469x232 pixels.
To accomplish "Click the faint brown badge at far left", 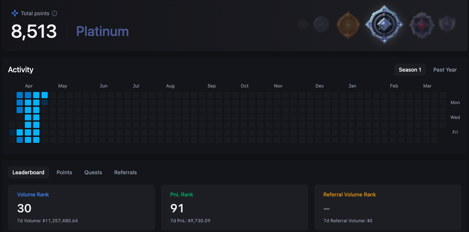I will 303,25.
